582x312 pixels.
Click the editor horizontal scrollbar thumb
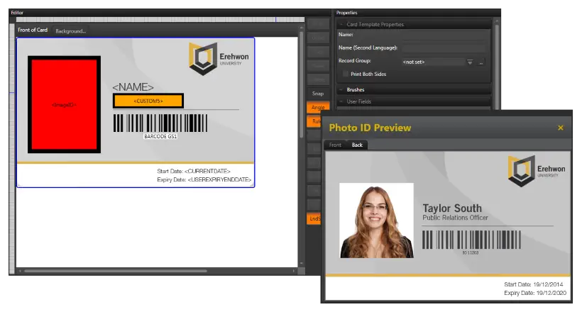click(x=116, y=271)
